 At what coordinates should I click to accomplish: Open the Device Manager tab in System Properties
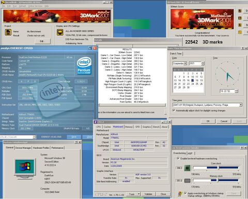pyautogui.click(x=23, y=148)
